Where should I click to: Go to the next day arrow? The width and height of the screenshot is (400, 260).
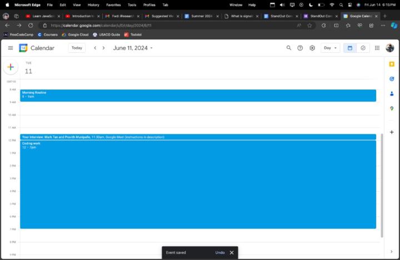[x=103, y=48]
